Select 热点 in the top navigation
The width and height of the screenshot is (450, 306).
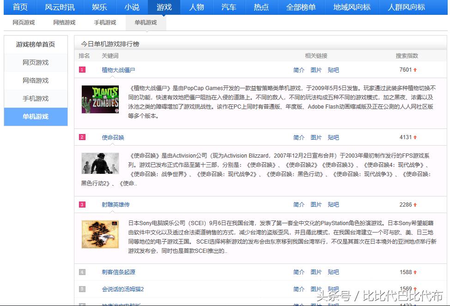[261, 7]
